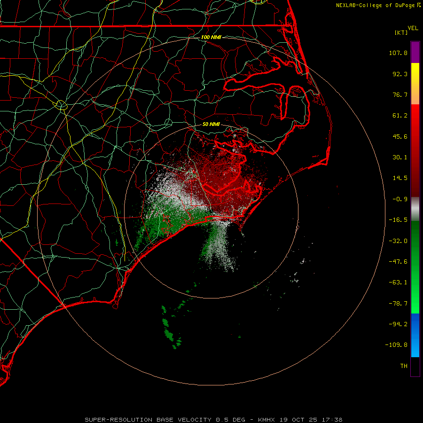Click the Super-Resolution Base Velocity caption

pos(214,420)
